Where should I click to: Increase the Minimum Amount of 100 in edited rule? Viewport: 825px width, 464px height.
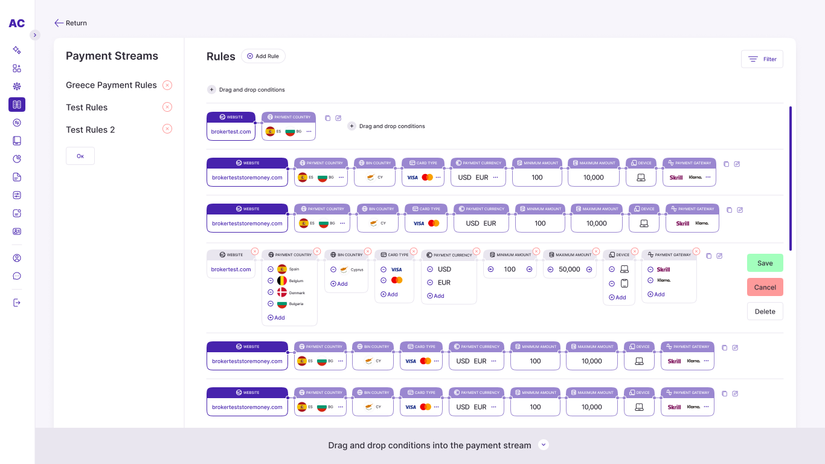(x=529, y=269)
